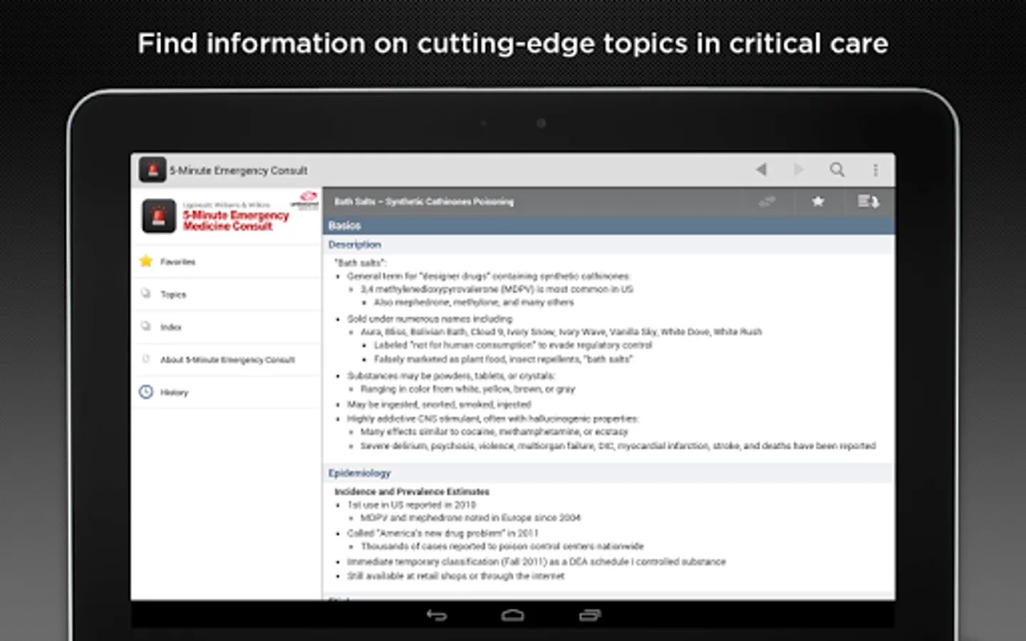Tap the Description subsection heading

[354, 244]
